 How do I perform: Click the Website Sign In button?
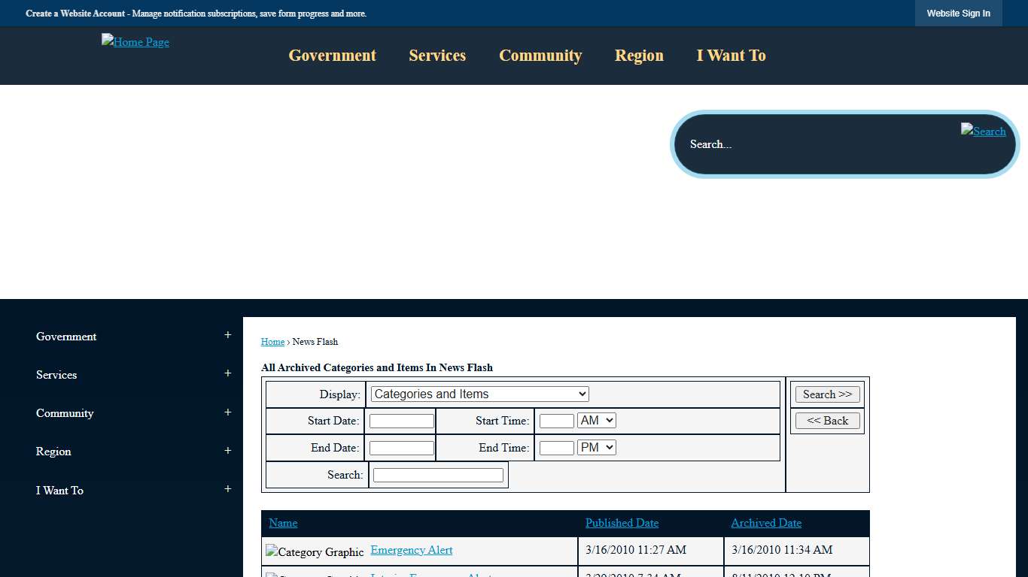pos(958,14)
